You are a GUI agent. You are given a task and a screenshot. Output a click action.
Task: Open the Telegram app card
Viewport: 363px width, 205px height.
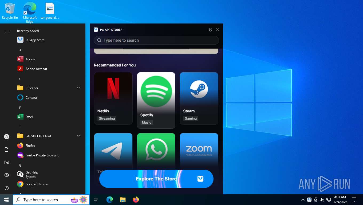[x=113, y=151]
